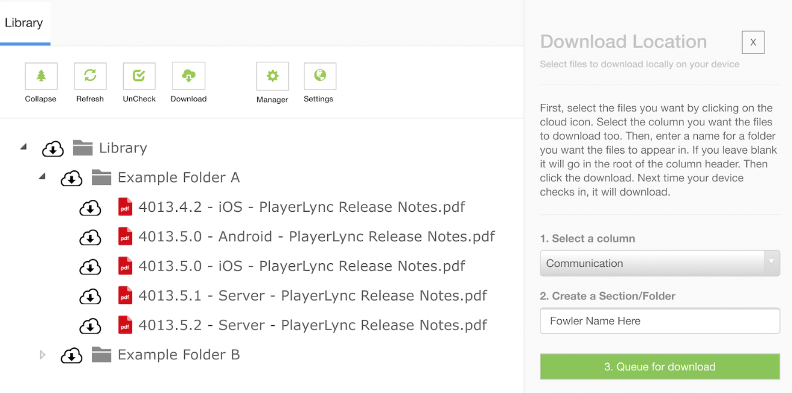
Task: Click the Example Folder B folder icon
Action: (x=101, y=355)
